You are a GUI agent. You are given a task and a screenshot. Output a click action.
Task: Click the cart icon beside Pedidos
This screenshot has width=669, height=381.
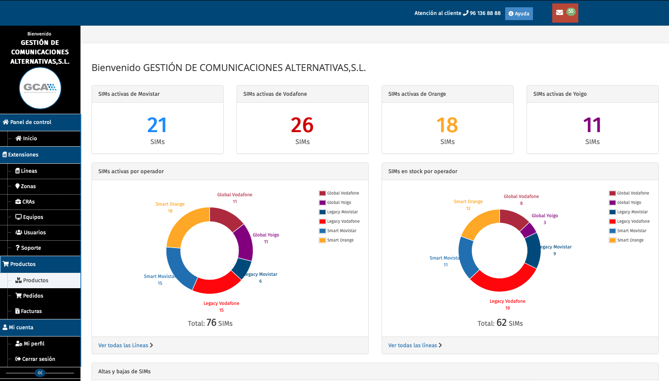click(x=18, y=295)
